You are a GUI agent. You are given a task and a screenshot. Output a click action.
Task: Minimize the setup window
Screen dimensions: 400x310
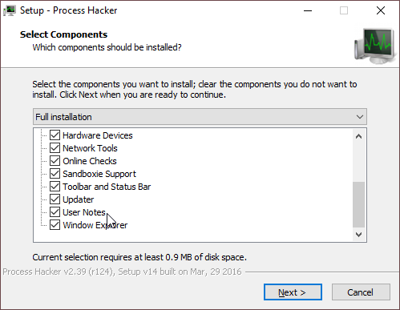(x=308, y=10)
